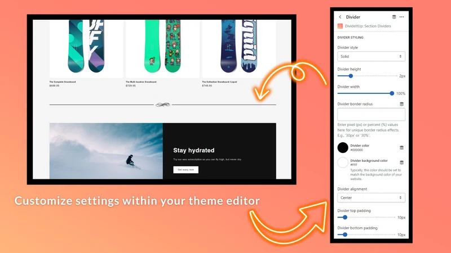
Task: Connect dynamic source for Divider background color
Action: coord(402,162)
